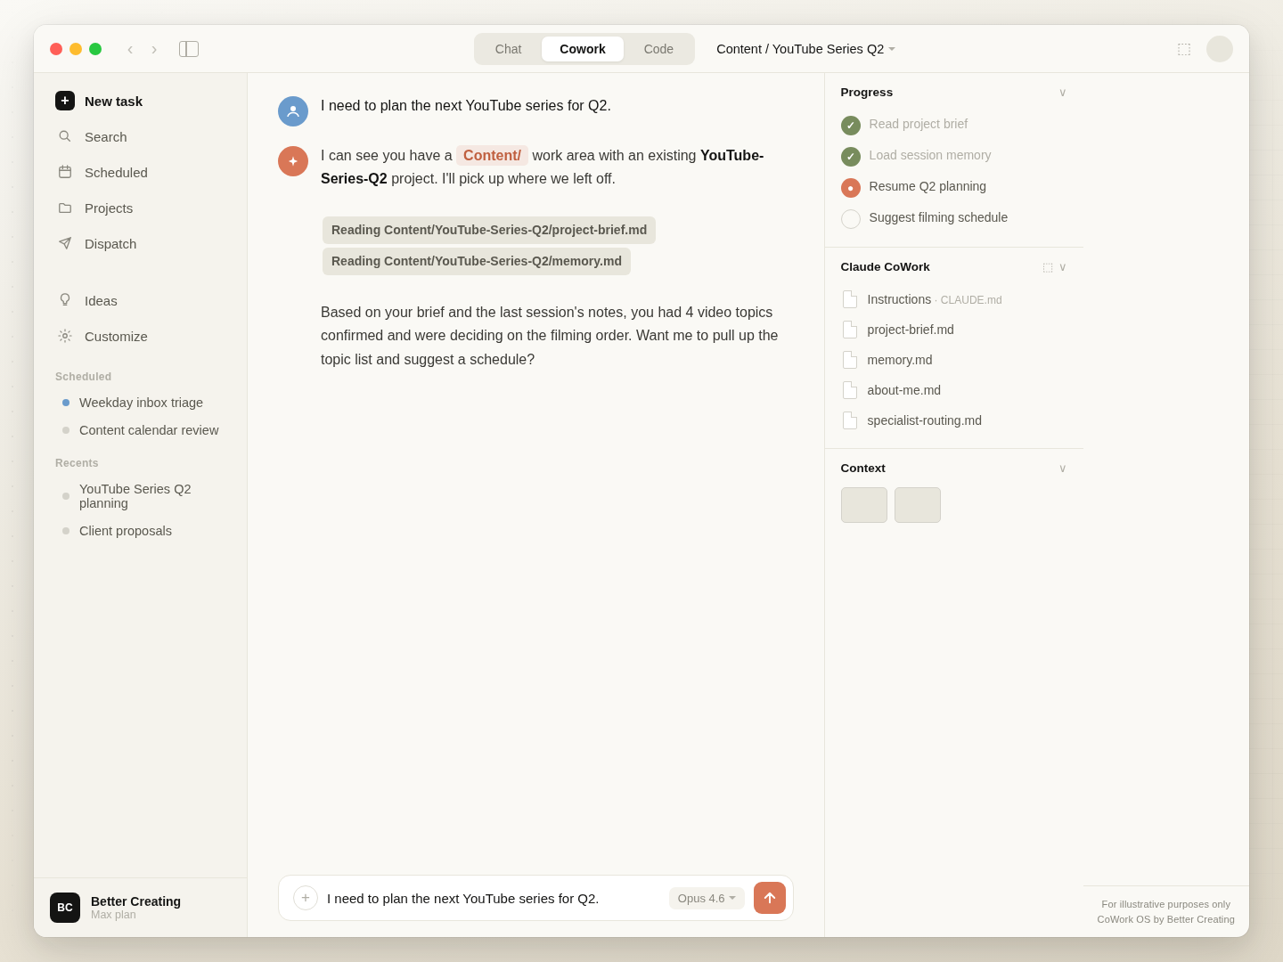Viewport: 1283px width, 962px height.
Task: Click the Resume Q2 planning progress indicator
Action: 851,187
